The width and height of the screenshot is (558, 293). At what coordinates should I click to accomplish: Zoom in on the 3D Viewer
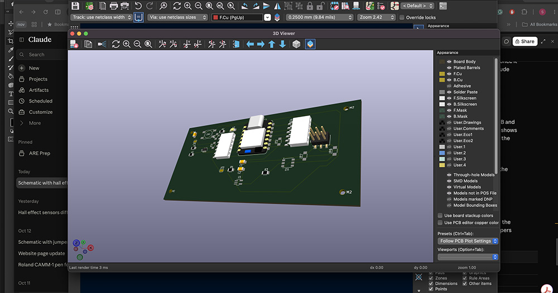click(127, 44)
